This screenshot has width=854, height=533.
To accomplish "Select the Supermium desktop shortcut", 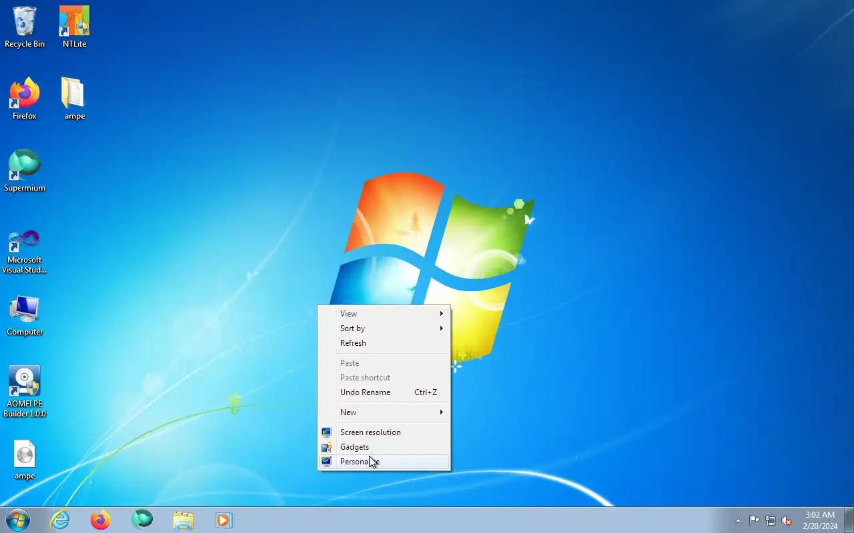I will click(25, 171).
